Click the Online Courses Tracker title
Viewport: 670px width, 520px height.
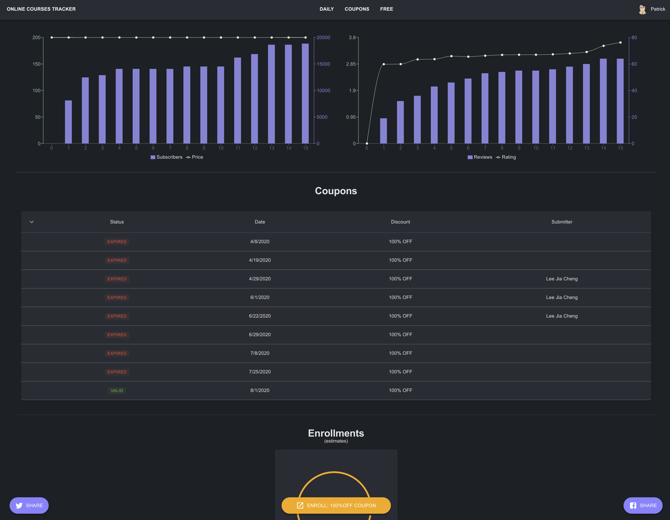(41, 9)
